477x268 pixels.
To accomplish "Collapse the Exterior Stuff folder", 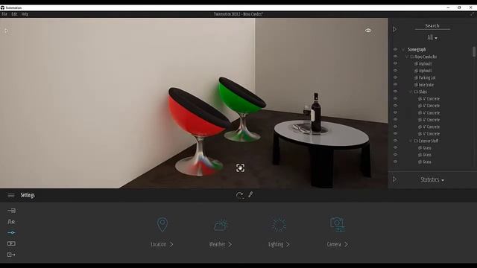I will coord(411,141).
